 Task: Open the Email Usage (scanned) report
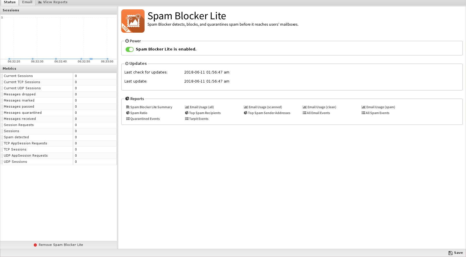265,107
